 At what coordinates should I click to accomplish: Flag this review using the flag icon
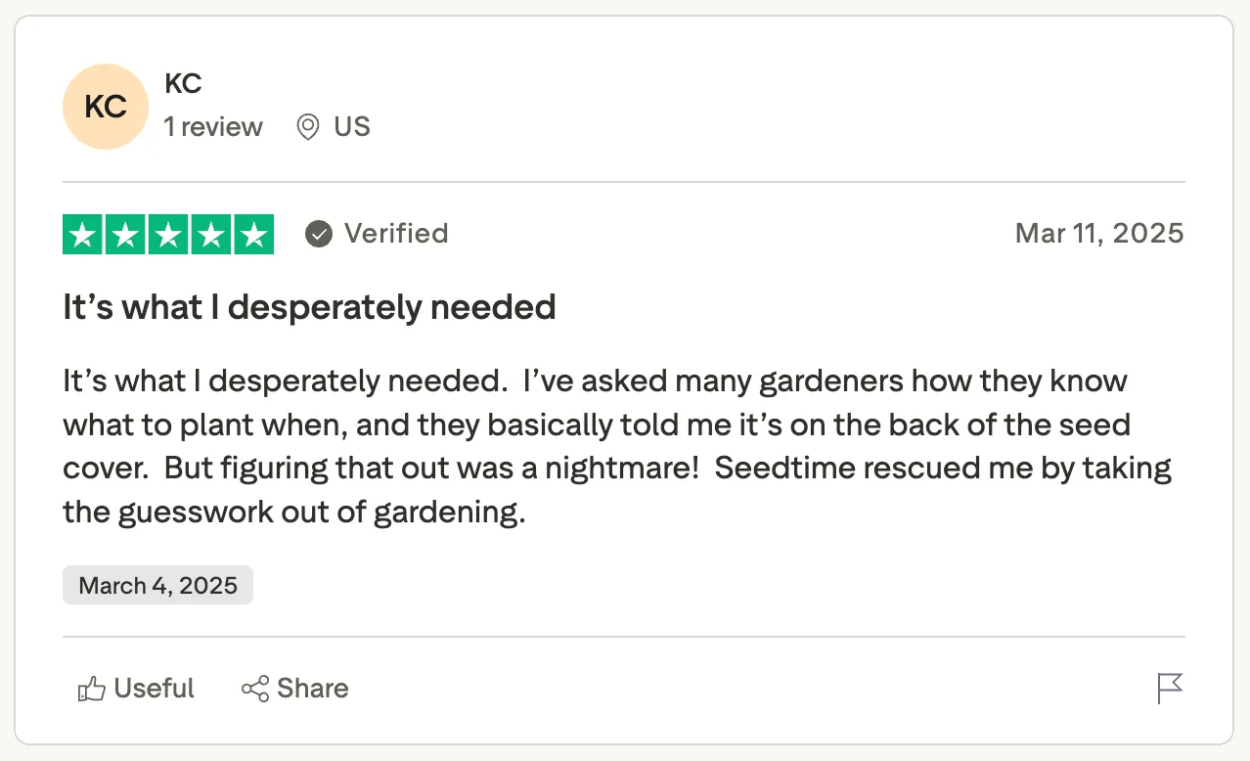tap(1170, 689)
